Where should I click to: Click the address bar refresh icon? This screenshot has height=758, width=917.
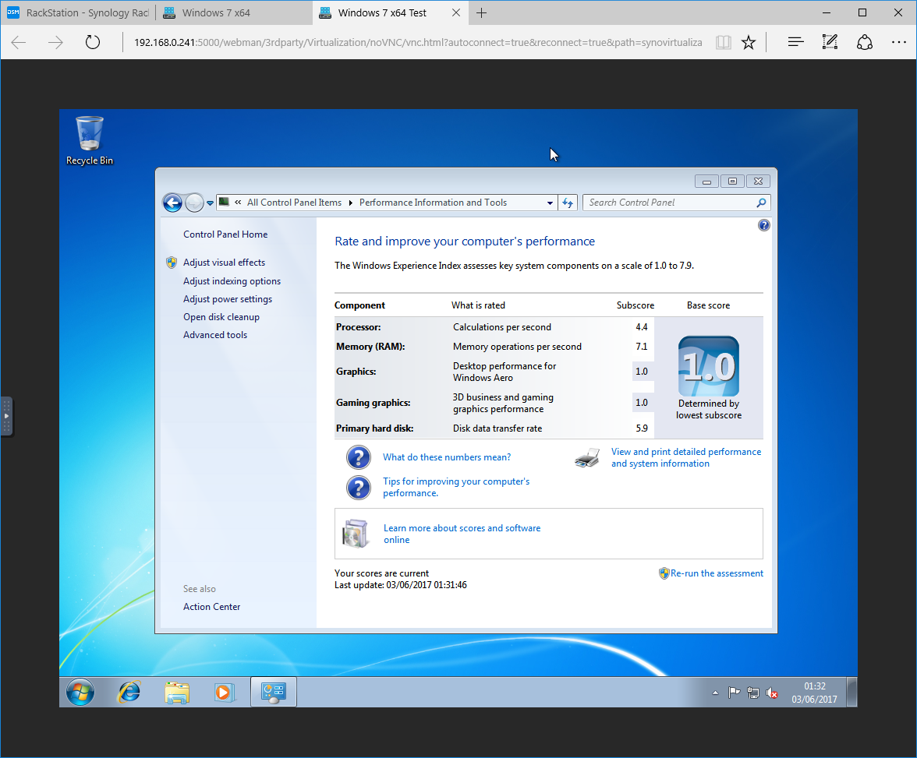568,203
